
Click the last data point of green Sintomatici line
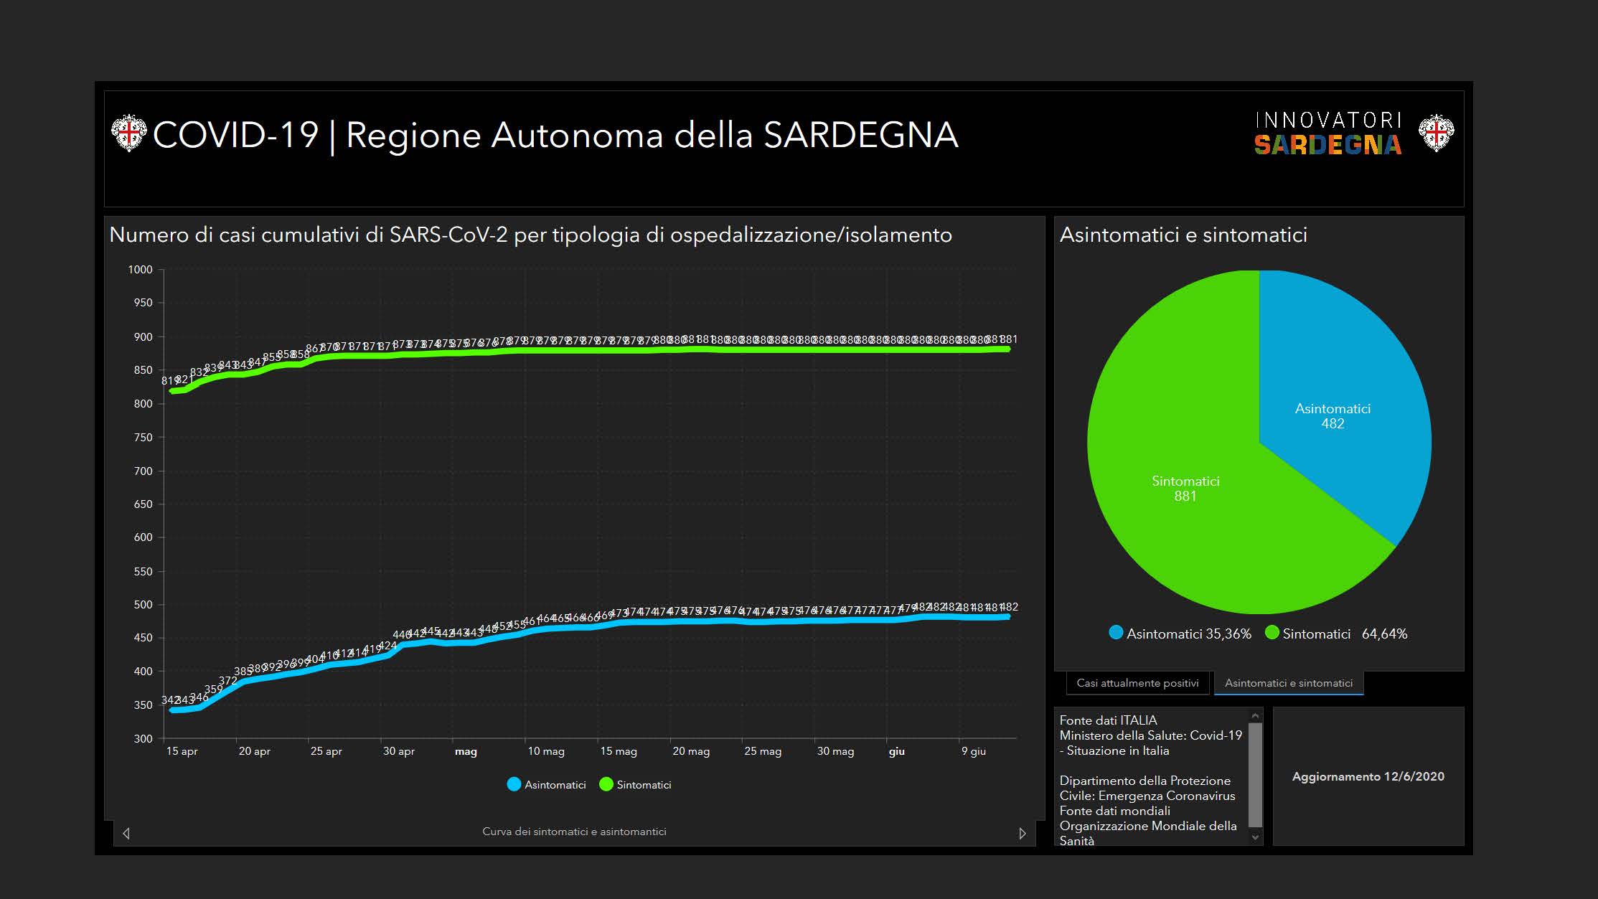click(x=1008, y=349)
